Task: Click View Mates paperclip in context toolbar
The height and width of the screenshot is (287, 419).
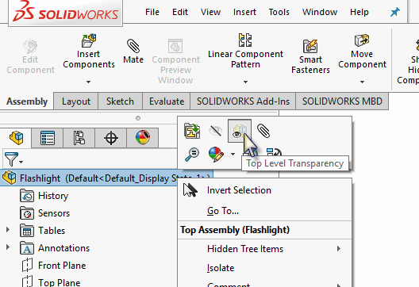Action: click(x=263, y=131)
